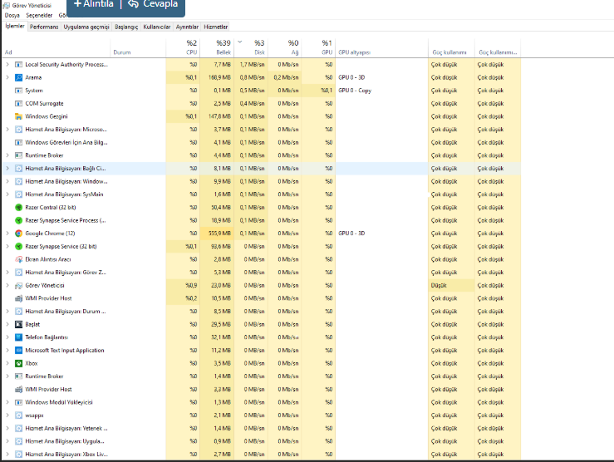
Task: Select the Google Chrome 555,9 MB memory cell
Action: click(217, 233)
